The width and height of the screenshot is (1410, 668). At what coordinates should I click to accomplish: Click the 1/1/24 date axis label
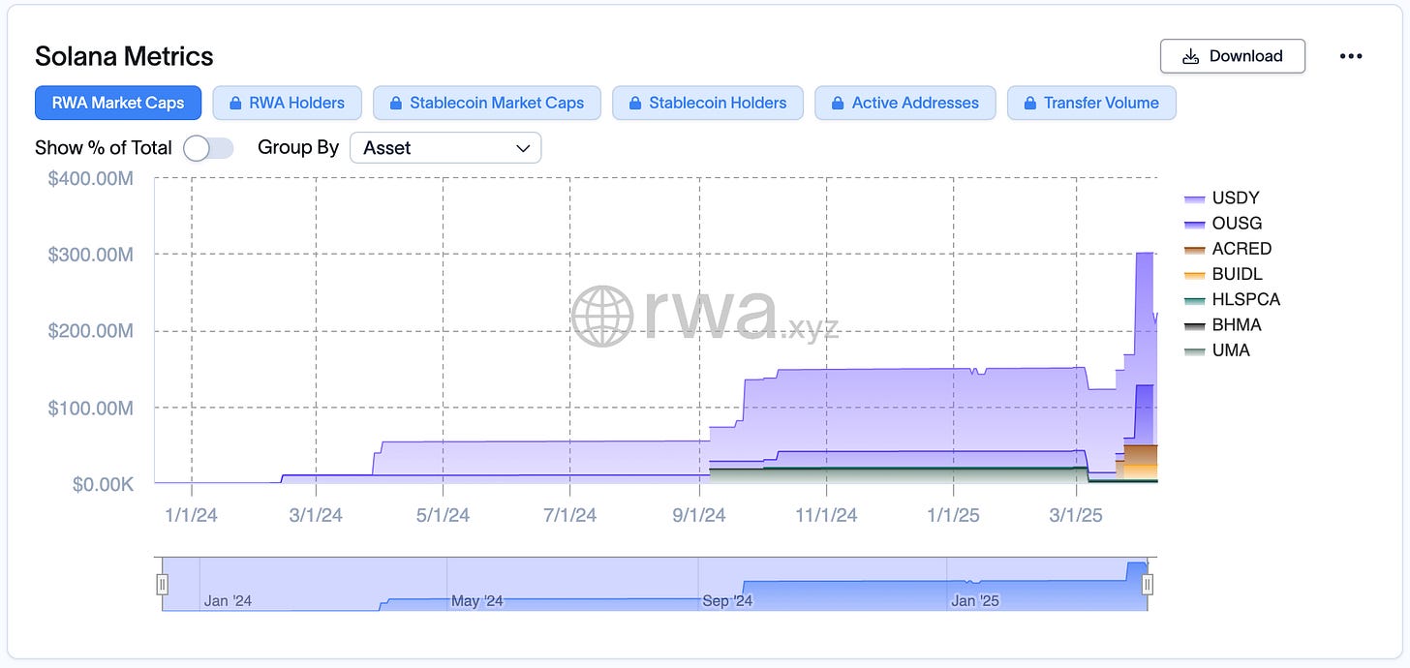coord(192,516)
